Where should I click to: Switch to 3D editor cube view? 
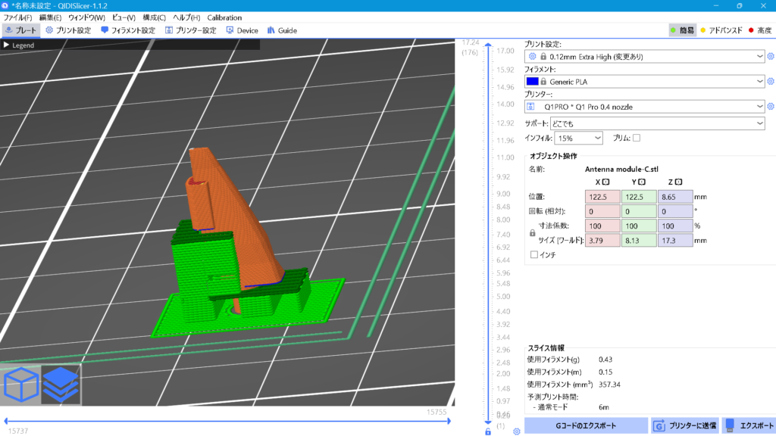[21, 385]
